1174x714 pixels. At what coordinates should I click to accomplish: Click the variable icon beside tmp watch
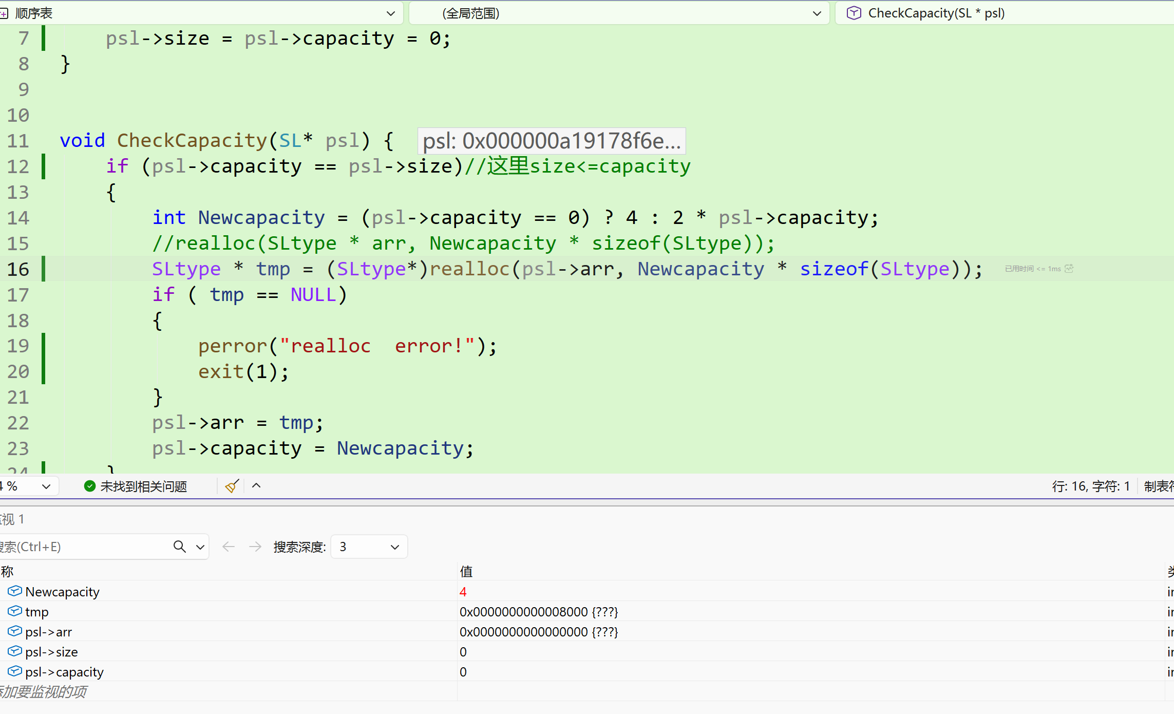(x=15, y=611)
